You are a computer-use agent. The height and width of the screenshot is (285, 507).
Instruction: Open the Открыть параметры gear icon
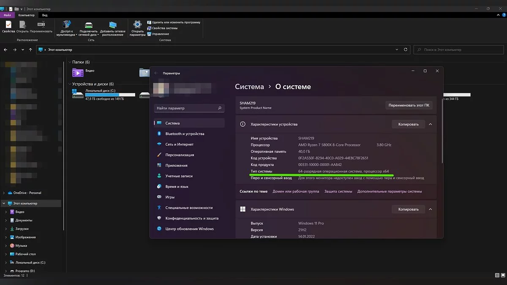(137, 26)
